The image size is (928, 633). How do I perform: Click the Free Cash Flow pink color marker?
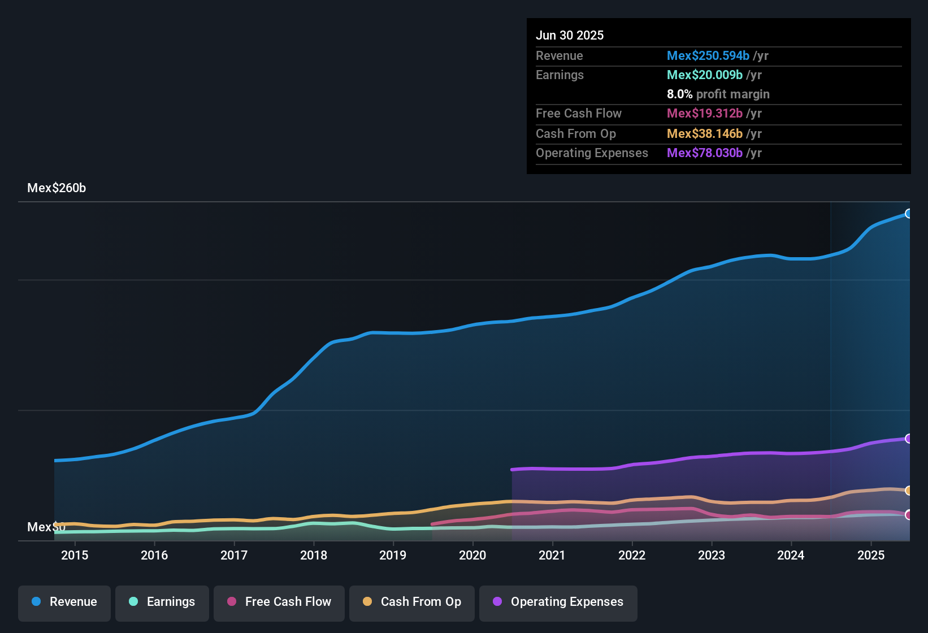tap(231, 602)
